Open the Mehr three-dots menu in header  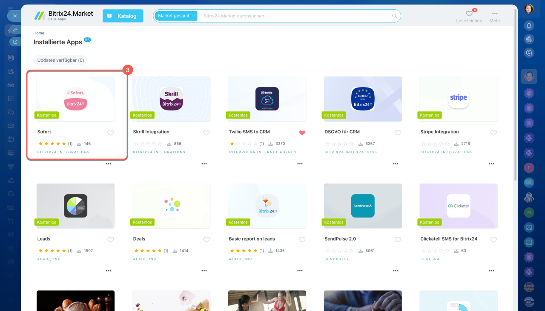(495, 14)
